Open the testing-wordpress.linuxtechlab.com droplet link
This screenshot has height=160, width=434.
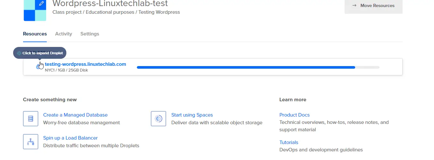(85, 64)
